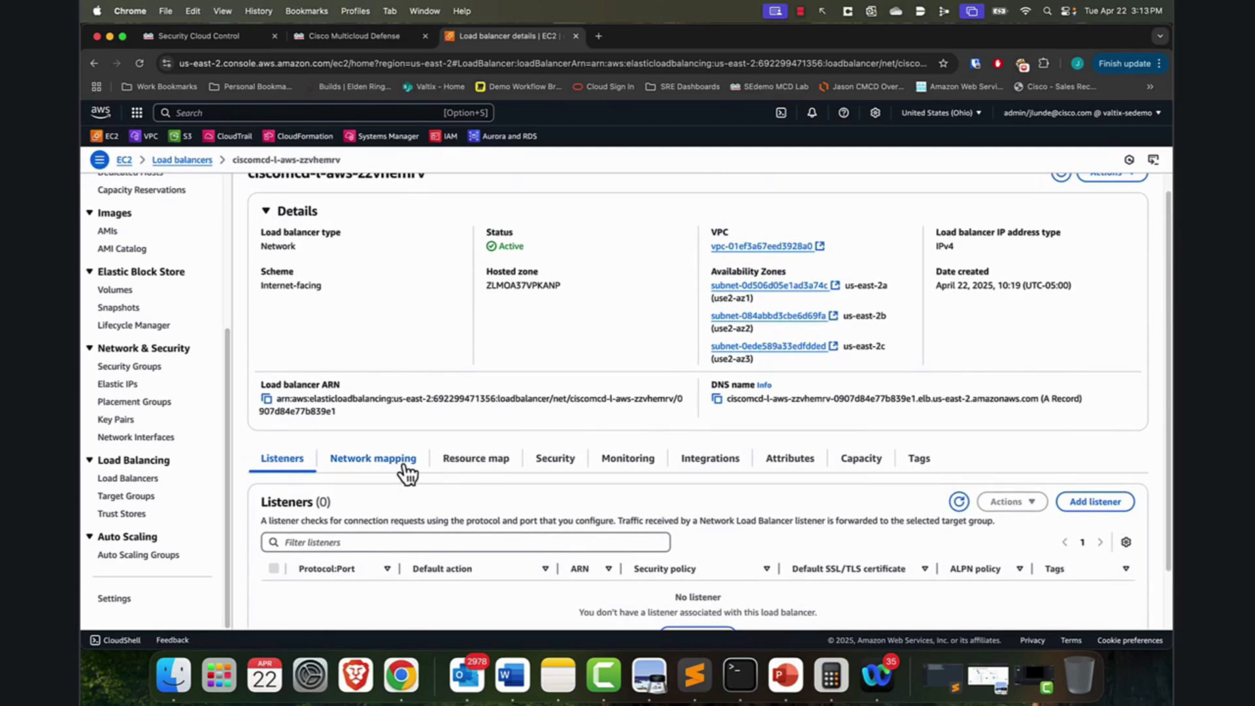The image size is (1255, 706).
Task: Open Security Groups in the sidebar
Action: [129, 366]
